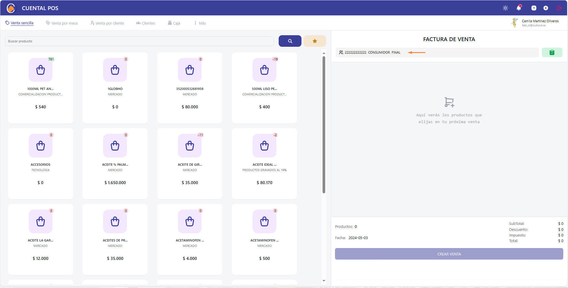Click the green clipboard icon button

pyautogui.click(x=552, y=52)
